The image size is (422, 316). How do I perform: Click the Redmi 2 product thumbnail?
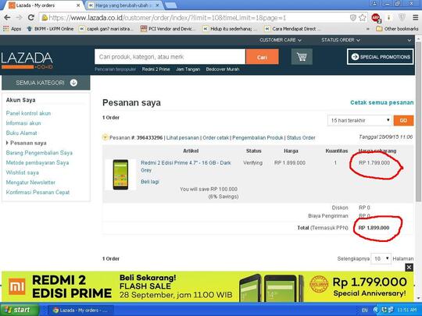tap(120, 175)
